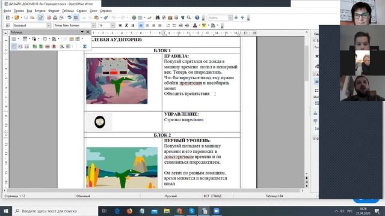Screen dimensions: 385x216
Task: Expand the Open file recent-documents arrow
Action: pos(21,17)
